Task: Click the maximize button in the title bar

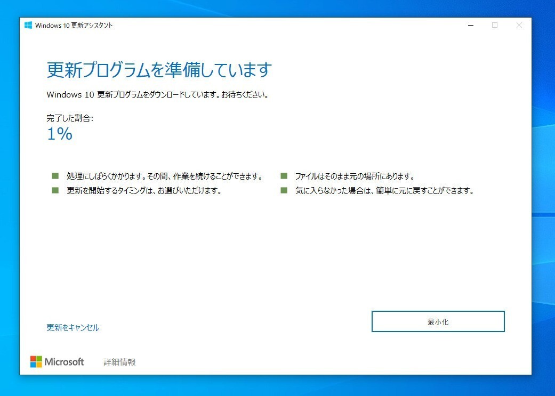Action: tap(495, 25)
